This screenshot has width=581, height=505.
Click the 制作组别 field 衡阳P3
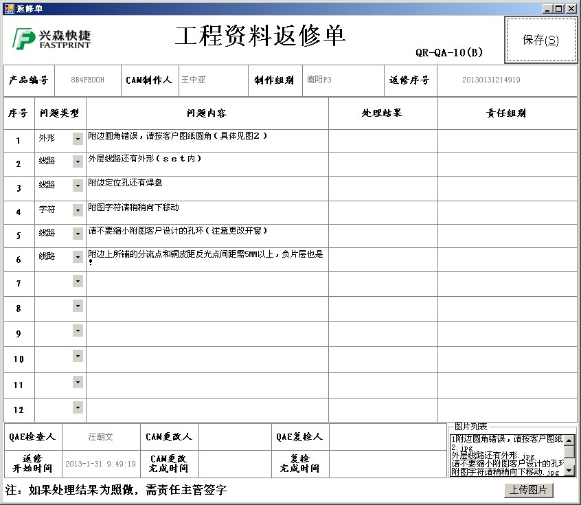(343, 80)
